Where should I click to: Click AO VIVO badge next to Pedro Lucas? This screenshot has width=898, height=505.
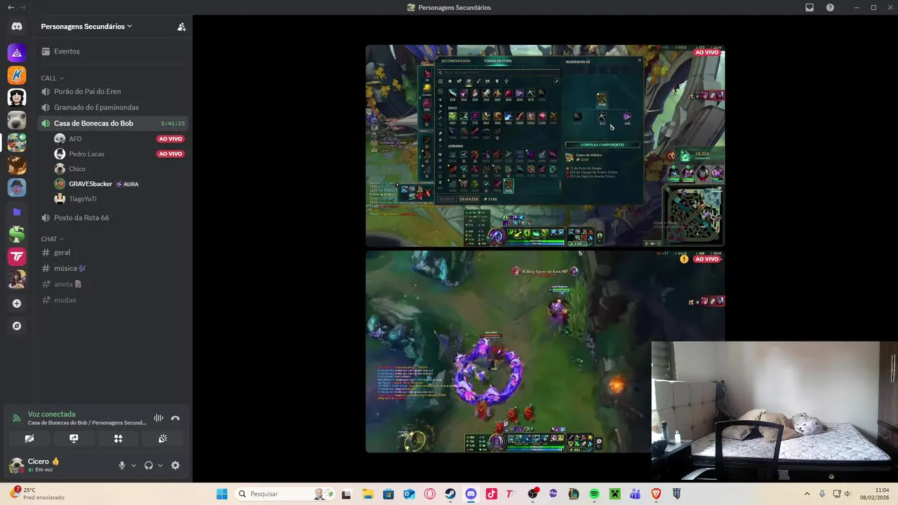pyautogui.click(x=170, y=154)
